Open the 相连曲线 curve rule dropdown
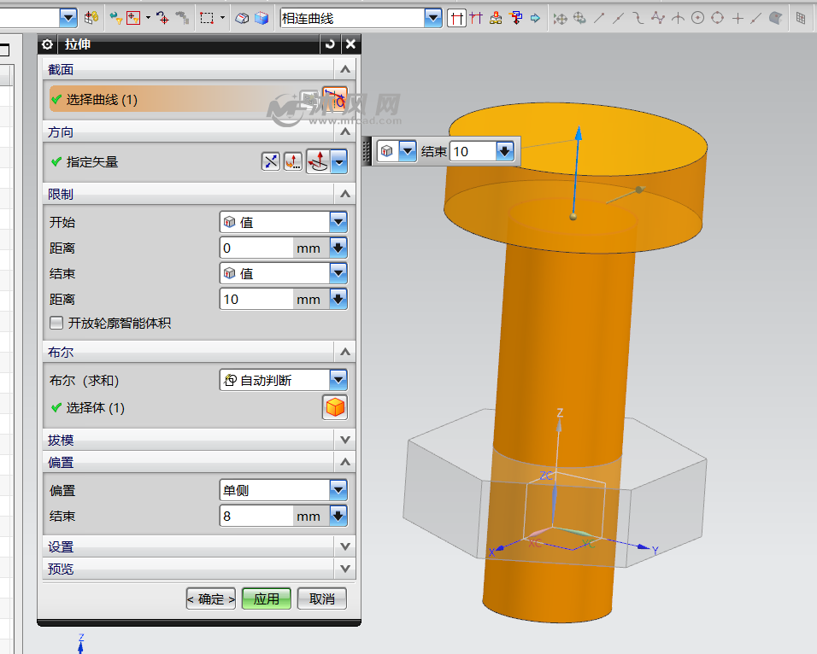This screenshot has width=817, height=654. pyautogui.click(x=433, y=18)
